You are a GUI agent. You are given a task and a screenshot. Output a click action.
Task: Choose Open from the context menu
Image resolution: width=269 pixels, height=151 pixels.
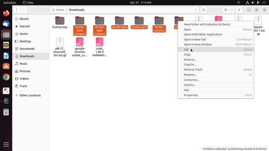point(216,29)
